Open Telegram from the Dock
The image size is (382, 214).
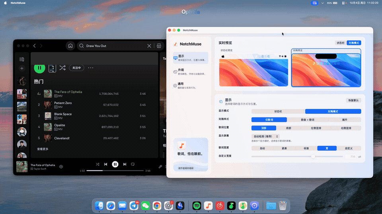pyautogui.click(x=134, y=206)
